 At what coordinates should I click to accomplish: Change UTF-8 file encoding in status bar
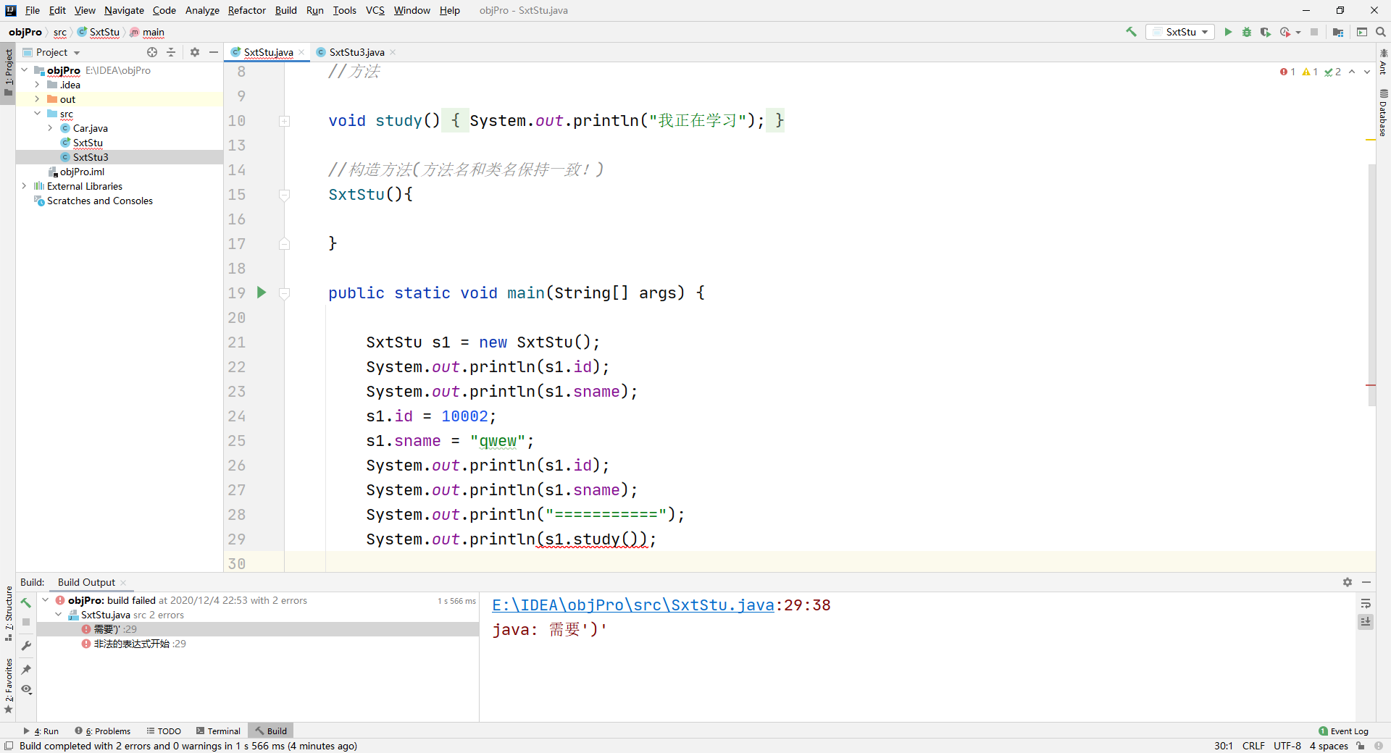click(1287, 746)
